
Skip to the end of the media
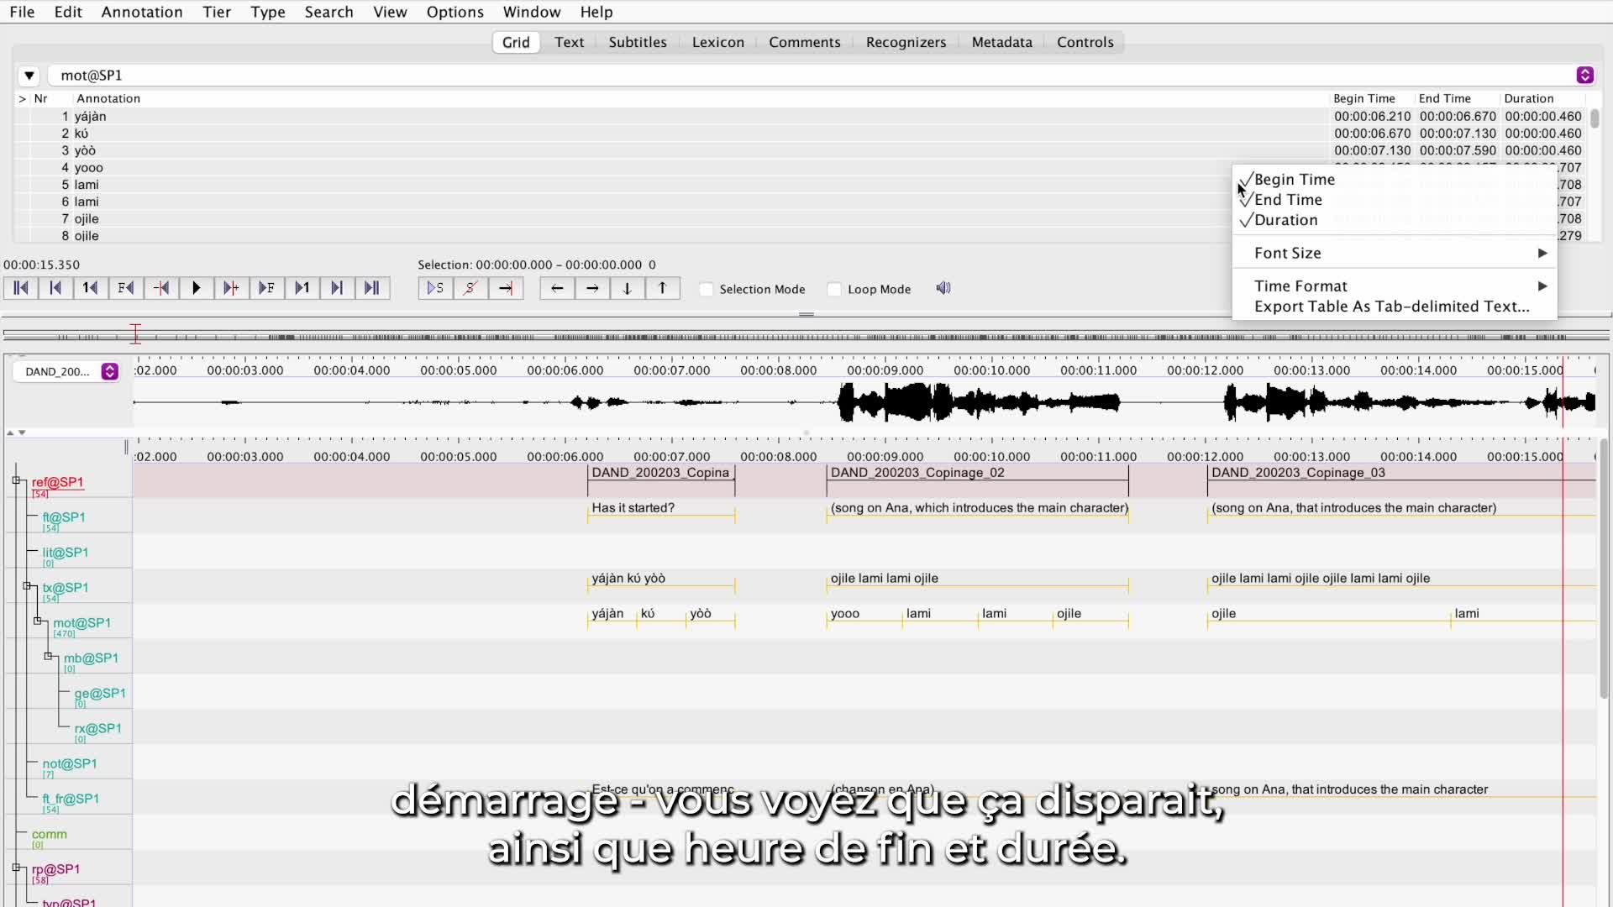(x=372, y=288)
